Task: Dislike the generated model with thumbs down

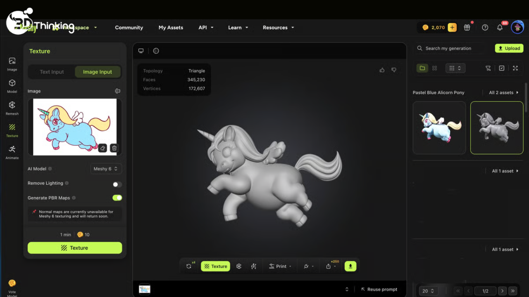Action: click(394, 70)
